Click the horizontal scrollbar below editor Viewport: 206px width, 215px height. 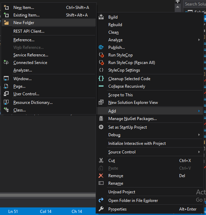tap(48, 195)
